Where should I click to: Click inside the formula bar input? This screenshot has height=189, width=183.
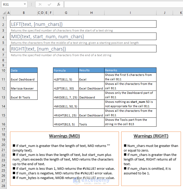click(x=124, y=4)
